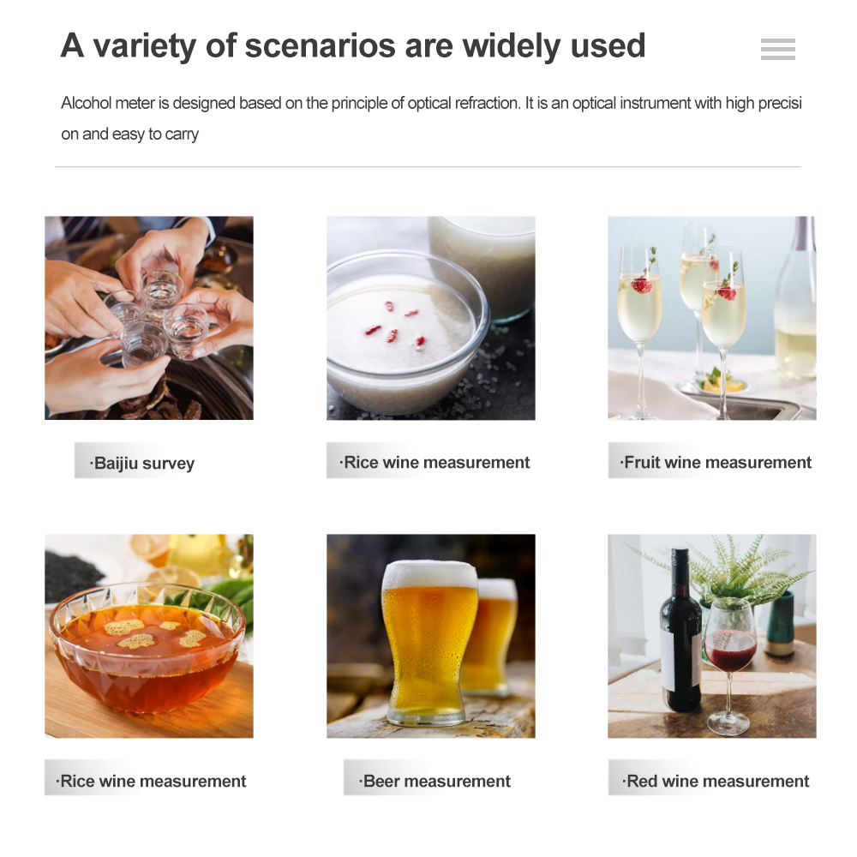This screenshot has height=857, width=857.
Task: Open the hamburger menu icon
Action: tap(778, 49)
